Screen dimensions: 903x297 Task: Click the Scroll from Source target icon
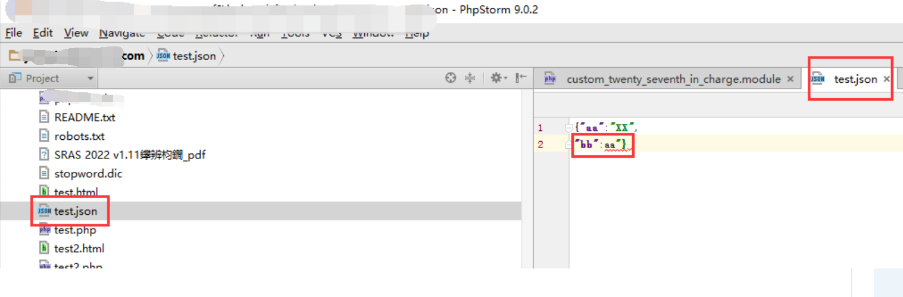[451, 78]
